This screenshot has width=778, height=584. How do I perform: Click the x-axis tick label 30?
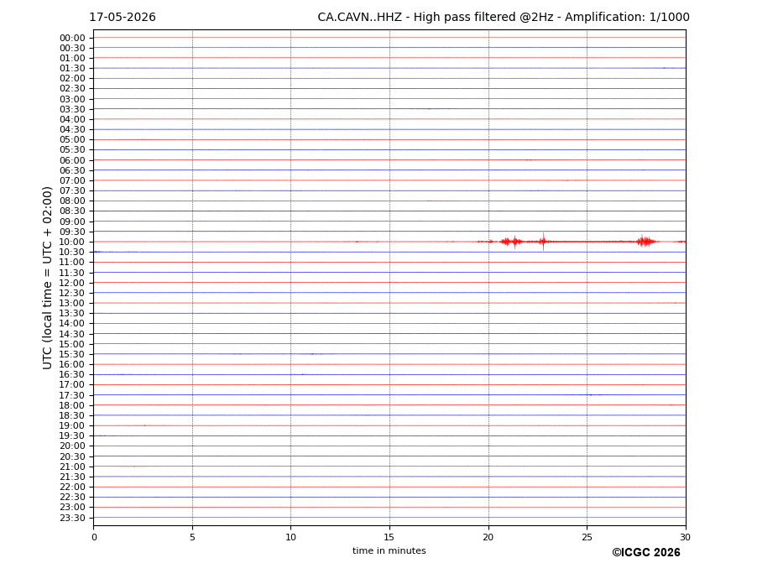[685, 537]
